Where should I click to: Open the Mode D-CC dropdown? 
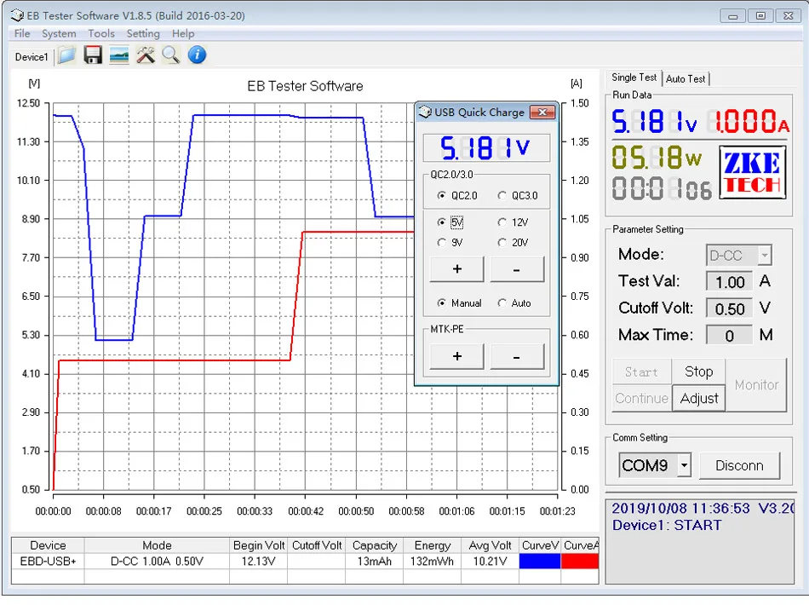click(x=765, y=256)
